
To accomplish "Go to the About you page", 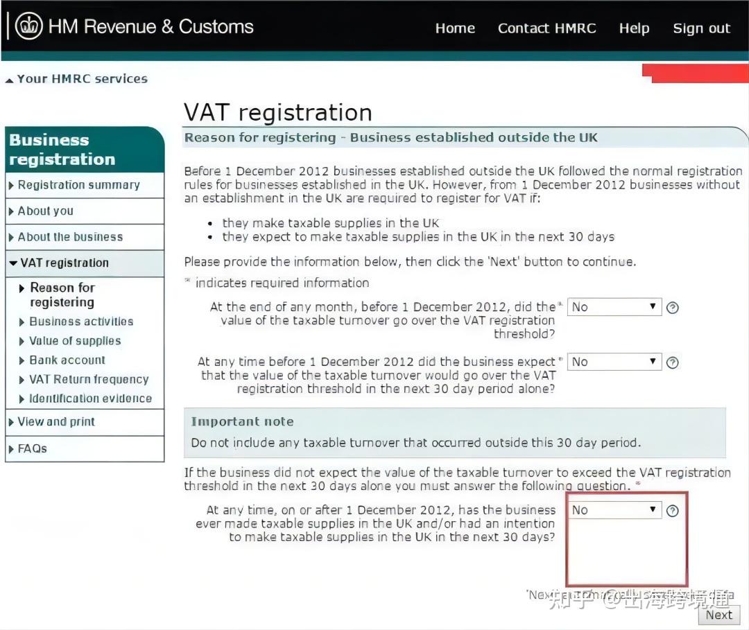I will 46,211.
